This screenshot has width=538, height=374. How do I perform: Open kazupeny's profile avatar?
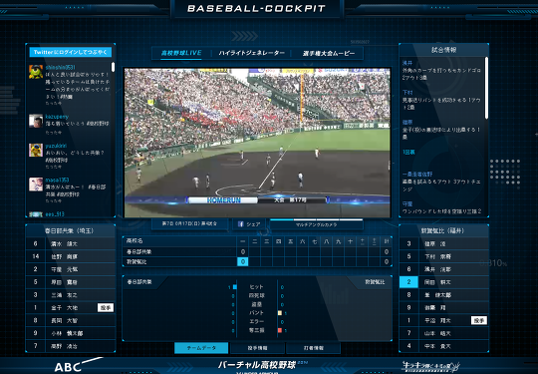(36, 121)
